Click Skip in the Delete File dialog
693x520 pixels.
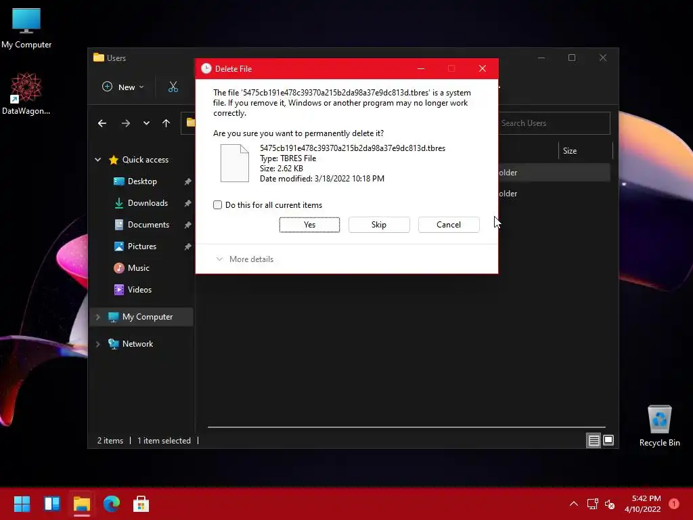pos(379,225)
